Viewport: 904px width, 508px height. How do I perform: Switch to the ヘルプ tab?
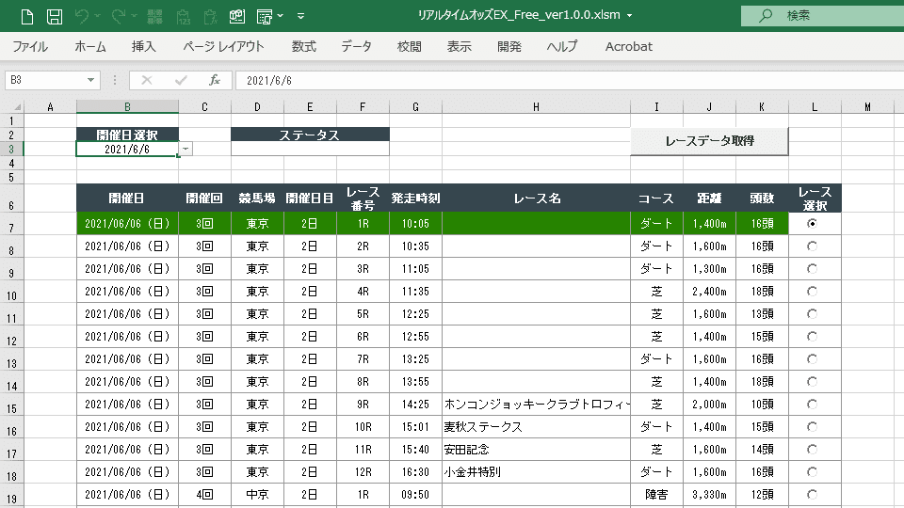click(562, 47)
